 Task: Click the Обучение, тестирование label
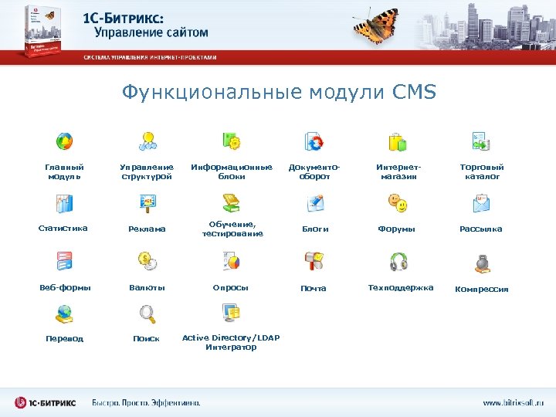click(x=232, y=229)
